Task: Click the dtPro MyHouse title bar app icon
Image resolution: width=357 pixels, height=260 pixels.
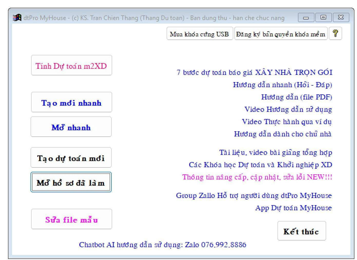Action: [x=17, y=18]
